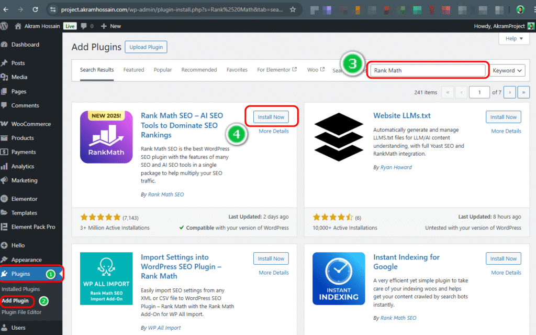The image size is (536, 335).
Task: Click the Rank Math search input field
Action: coord(428,70)
